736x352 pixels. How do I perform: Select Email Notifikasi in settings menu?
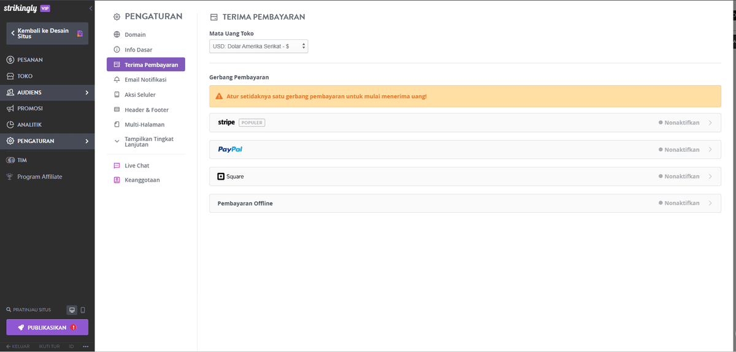click(x=145, y=80)
